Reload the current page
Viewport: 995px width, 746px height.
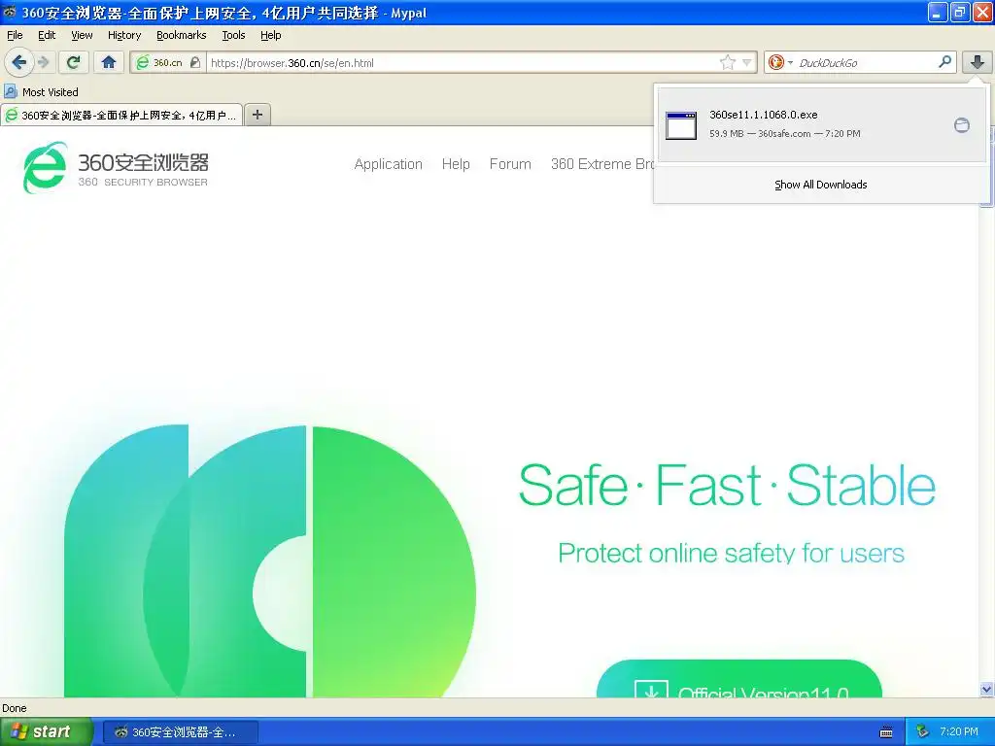tap(74, 62)
